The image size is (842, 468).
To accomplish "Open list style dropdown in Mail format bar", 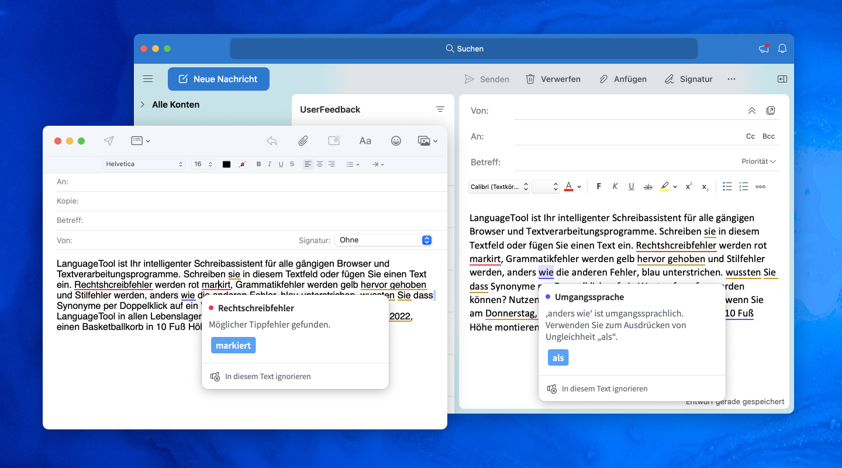I will 353,164.
